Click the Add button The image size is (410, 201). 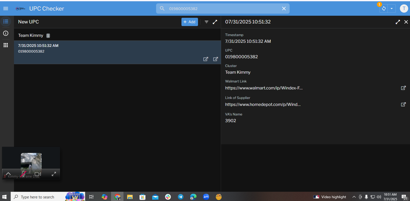pyautogui.click(x=189, y=22)
